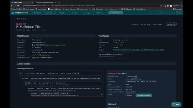Click the Connected status icon
The width and height of the screenshot is (193, 108).
click(x=32, y=40)
